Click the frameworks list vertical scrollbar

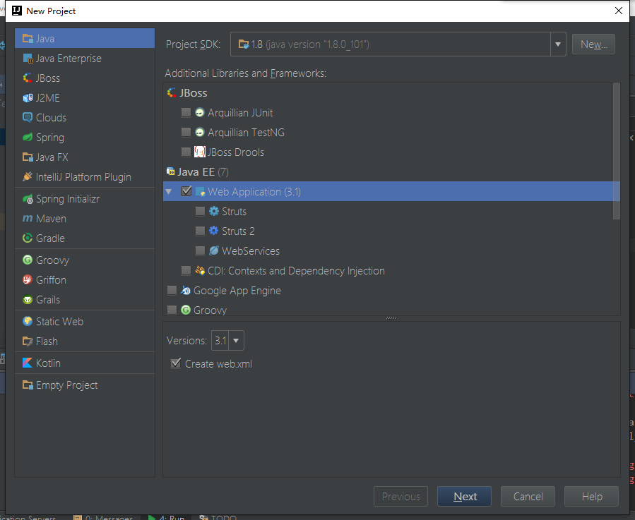point(617,151)
